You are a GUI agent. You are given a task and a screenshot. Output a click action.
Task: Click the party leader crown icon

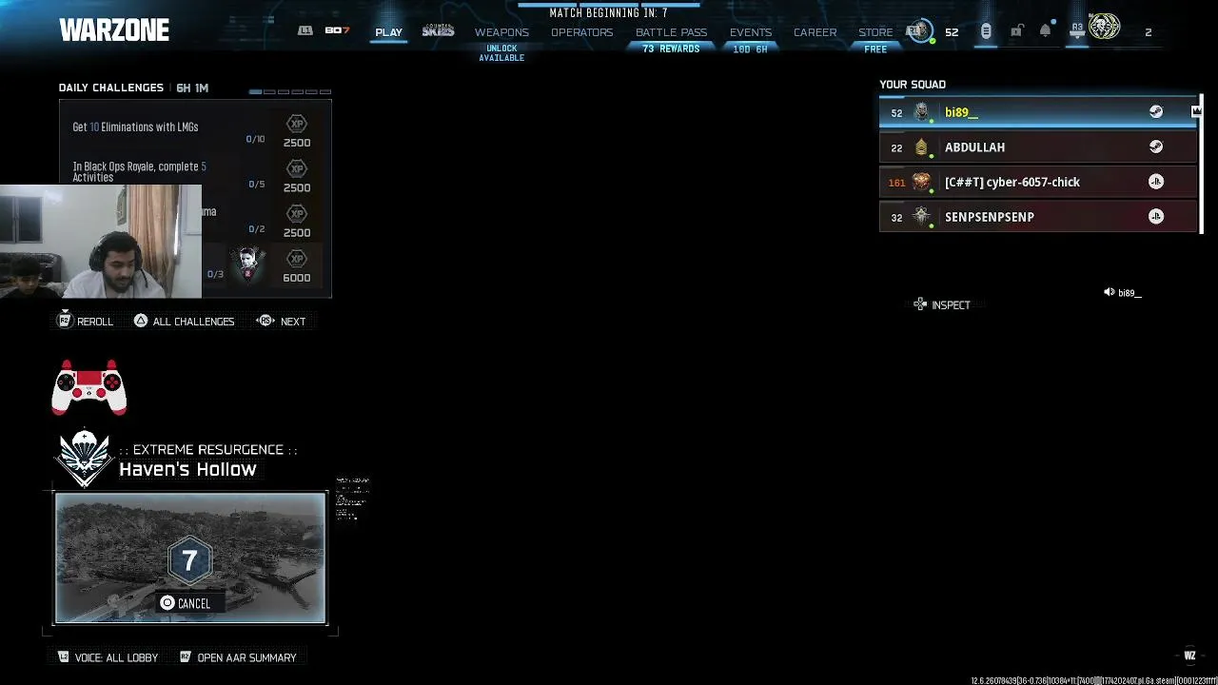point(1196,111)
